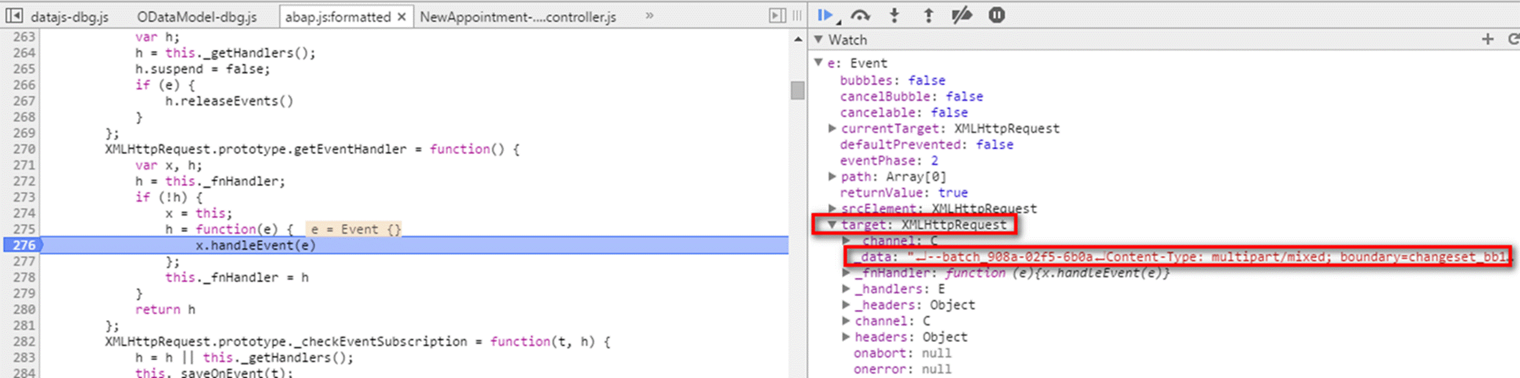Close the abap.js:formatted tab
1520x378 pixels.
click(x=401, y=17)
